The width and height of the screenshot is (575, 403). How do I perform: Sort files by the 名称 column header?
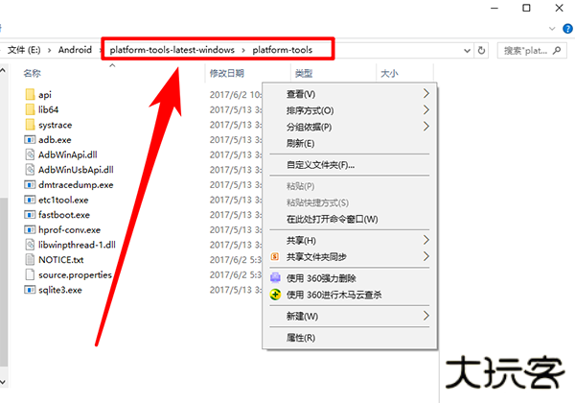pyautogui.click(x=33, y=73)
